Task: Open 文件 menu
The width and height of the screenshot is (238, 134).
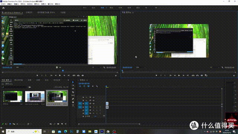Action: click(3, 4)
